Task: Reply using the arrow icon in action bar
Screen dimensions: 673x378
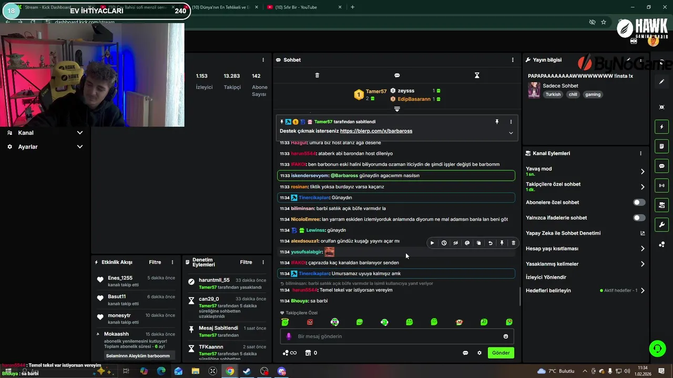Action: coord(490,243)
